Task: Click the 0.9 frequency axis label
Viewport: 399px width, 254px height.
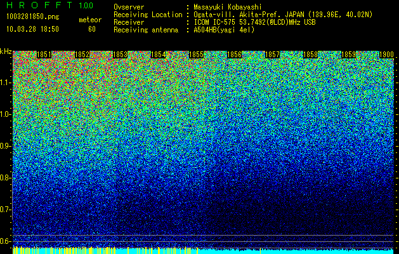Action: [5, 146]
